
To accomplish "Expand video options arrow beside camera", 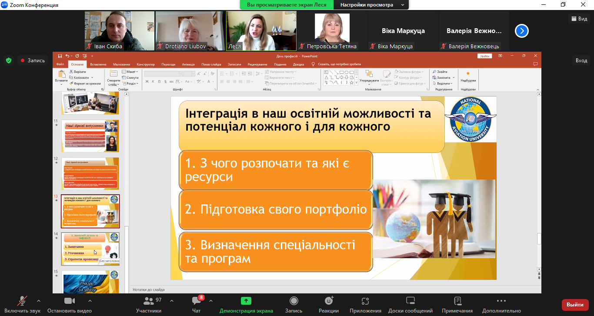I will tap(90, 301).
